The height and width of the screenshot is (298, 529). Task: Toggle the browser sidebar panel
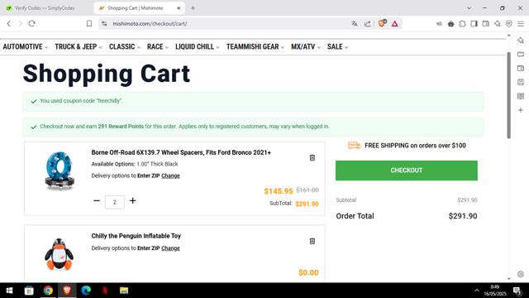(x=474, y=24)
